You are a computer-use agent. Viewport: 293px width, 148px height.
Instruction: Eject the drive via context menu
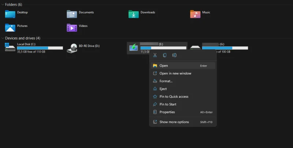click(x=183, y=89)
